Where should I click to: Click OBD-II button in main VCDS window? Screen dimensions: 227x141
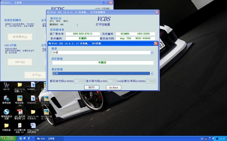(x=20, y=62)
